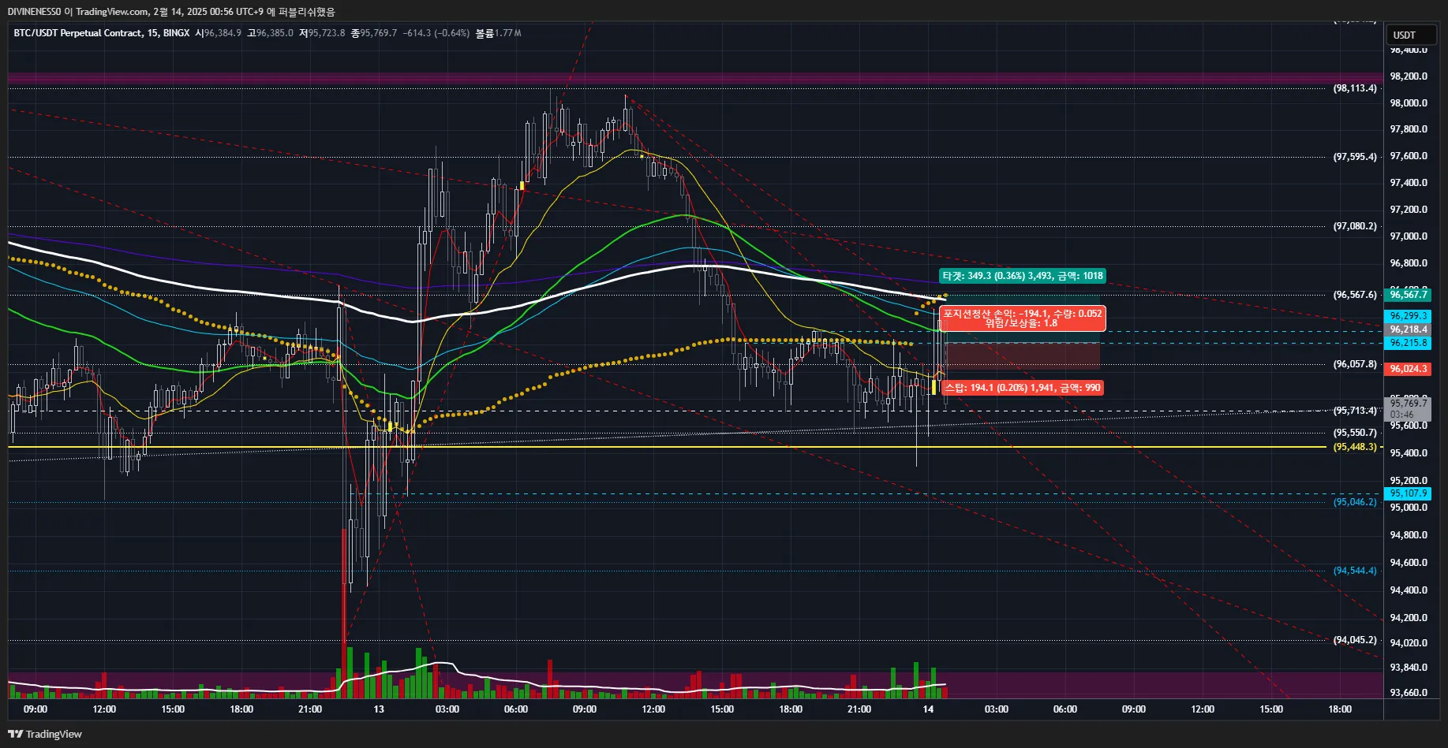Screen dimensions: 1448x748
Task: Open the USDT currency selector
Action: 1411,35
